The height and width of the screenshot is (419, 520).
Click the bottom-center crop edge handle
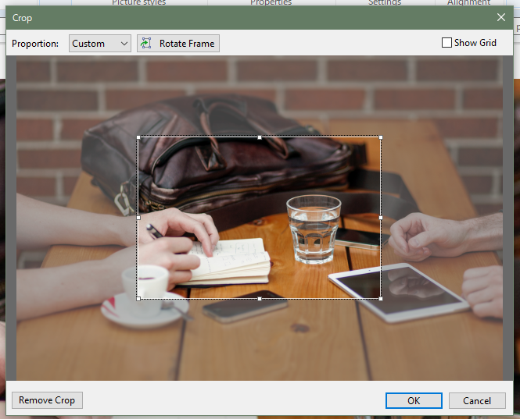[260, 298]
